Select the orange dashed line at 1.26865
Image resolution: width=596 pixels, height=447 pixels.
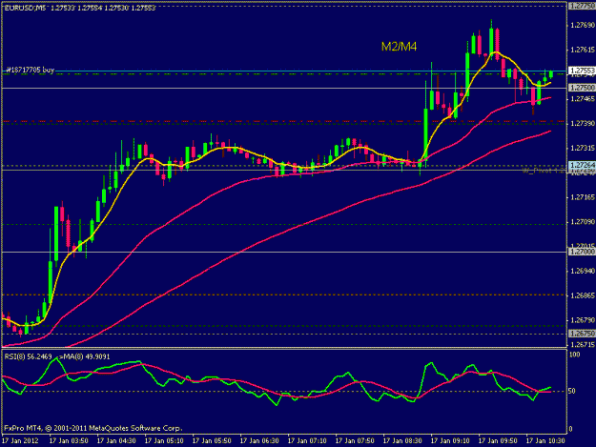click(x=284, y=295)
